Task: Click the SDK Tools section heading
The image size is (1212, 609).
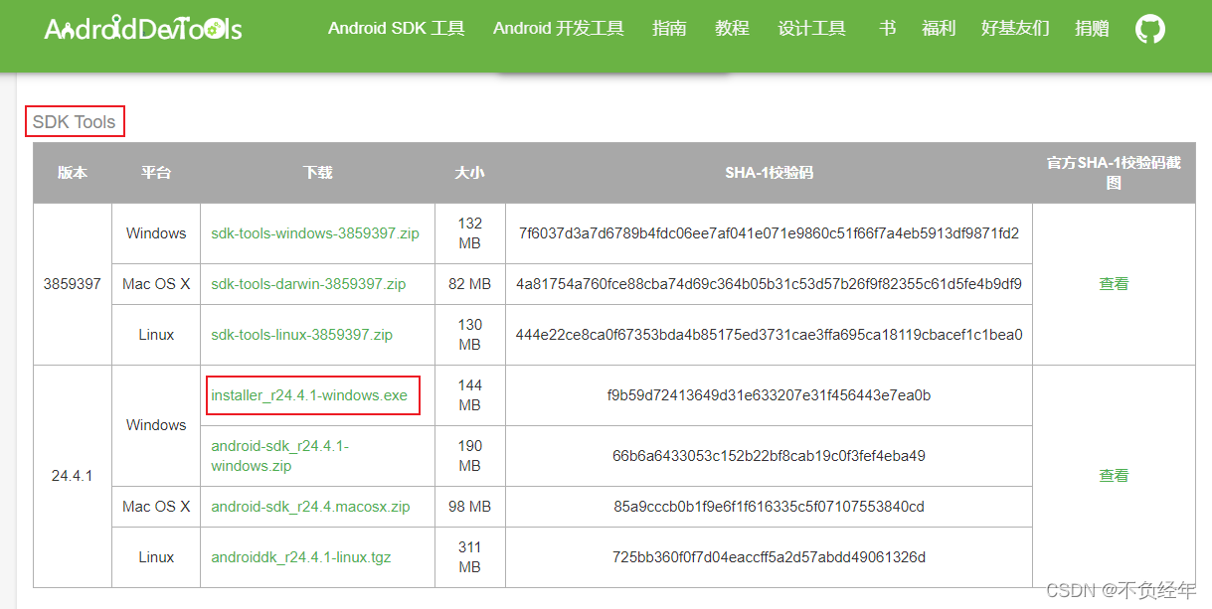Action: 75,122
